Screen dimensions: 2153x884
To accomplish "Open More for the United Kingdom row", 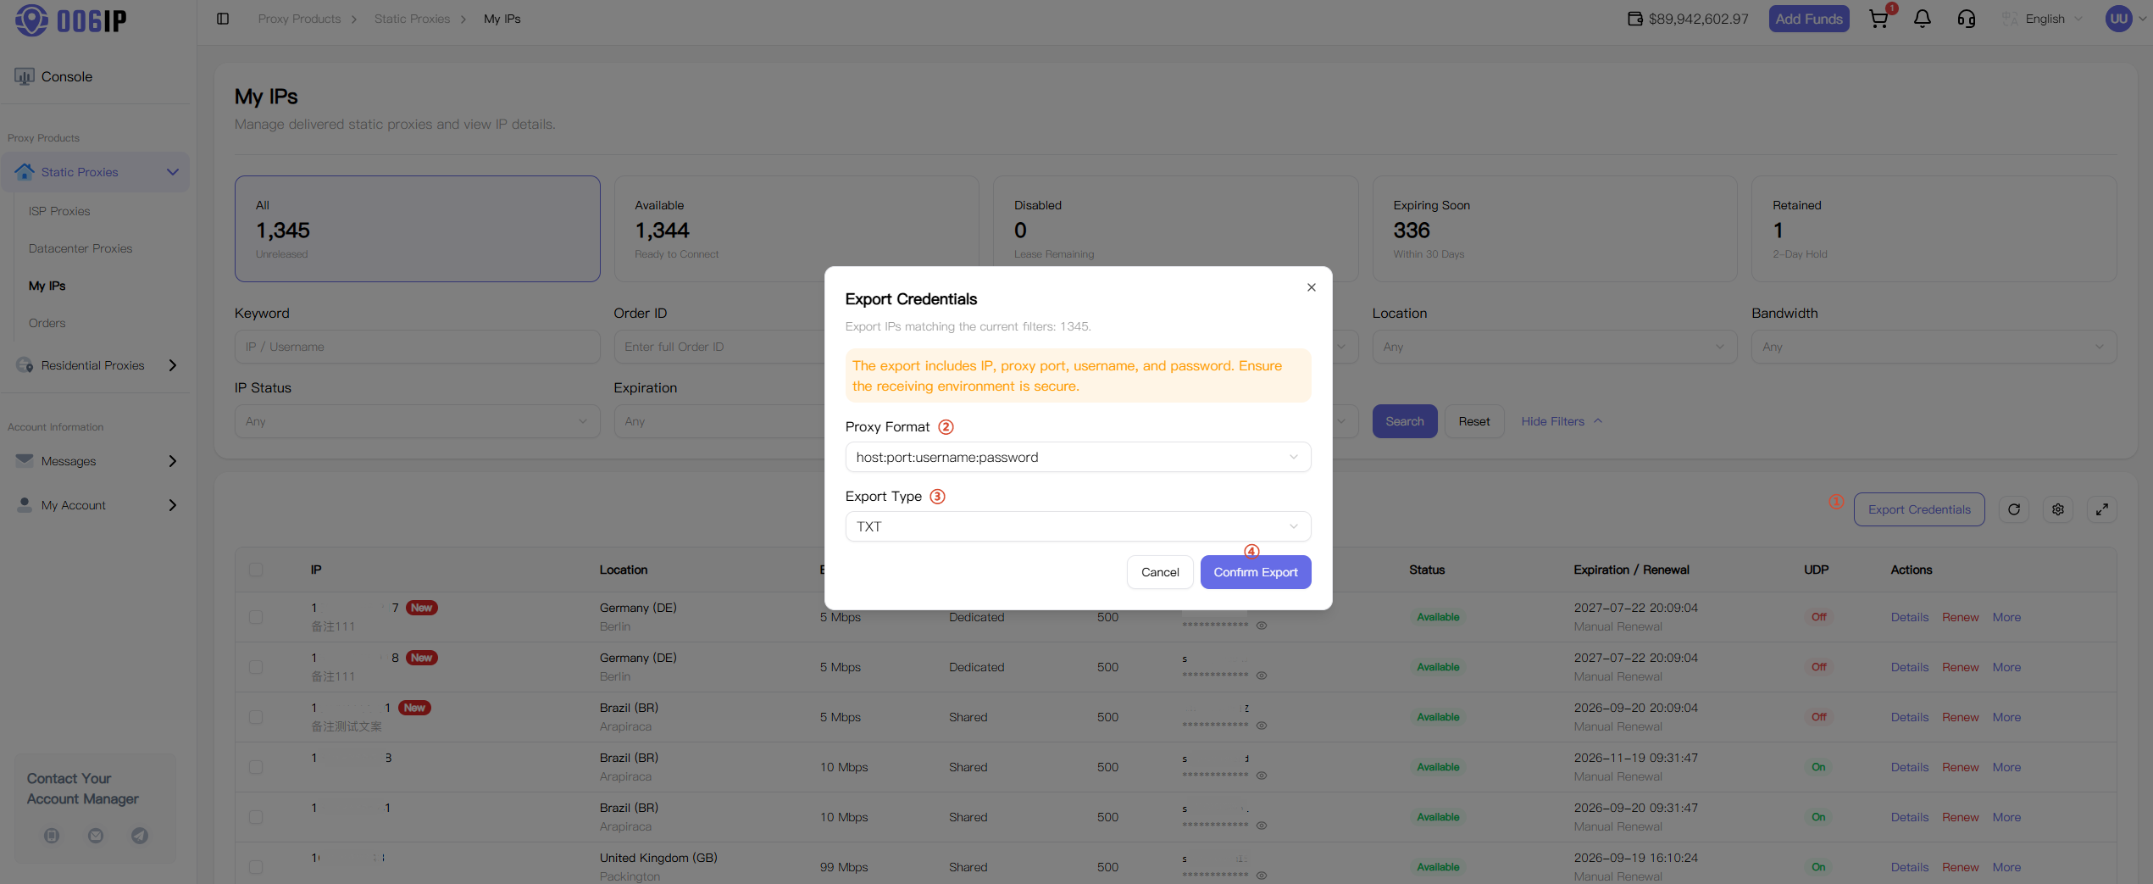I will point(2006,867).
